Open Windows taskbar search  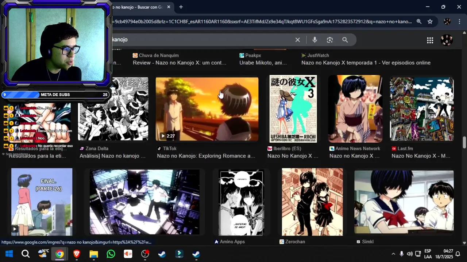click(x=26, y=254)
